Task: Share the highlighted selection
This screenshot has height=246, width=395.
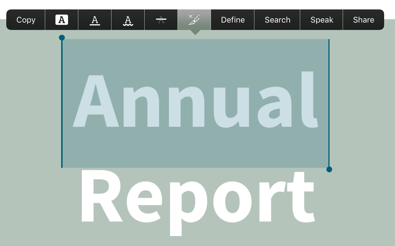Action: pyautogui.click(x=363, y=20)
